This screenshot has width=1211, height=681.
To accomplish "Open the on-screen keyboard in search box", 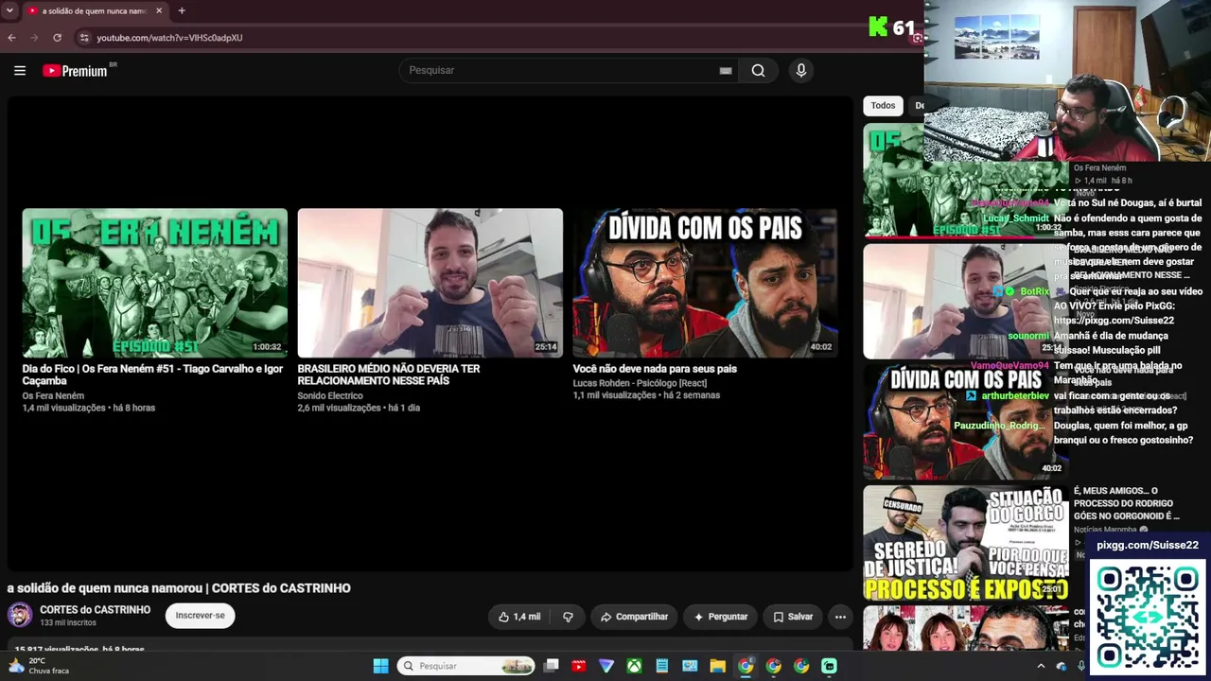I will [726, 70].
